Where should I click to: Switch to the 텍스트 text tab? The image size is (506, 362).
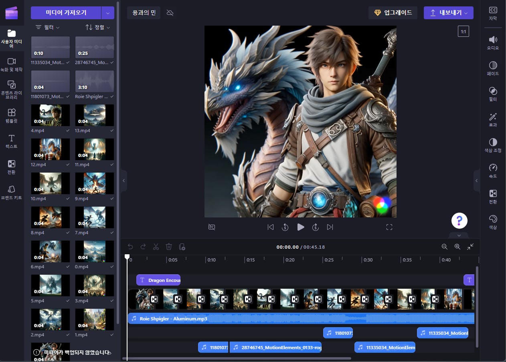(x=12, y=141)
